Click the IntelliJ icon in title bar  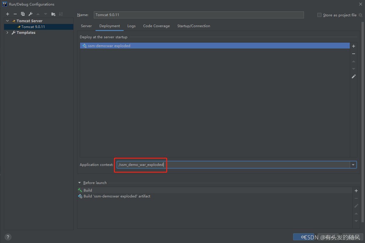(4, 4)
